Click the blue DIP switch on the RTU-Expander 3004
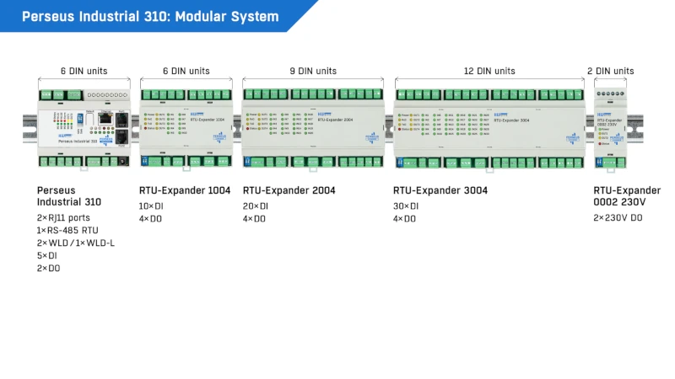The width and height of the screenshot is (675, 379). [400, 162]
